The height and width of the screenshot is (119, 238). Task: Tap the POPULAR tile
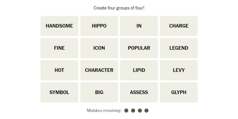point(139,48)
